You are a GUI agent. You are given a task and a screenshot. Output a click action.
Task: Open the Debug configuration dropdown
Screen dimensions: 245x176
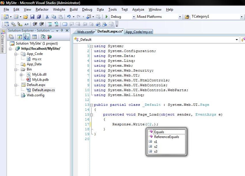pos(134,17)
